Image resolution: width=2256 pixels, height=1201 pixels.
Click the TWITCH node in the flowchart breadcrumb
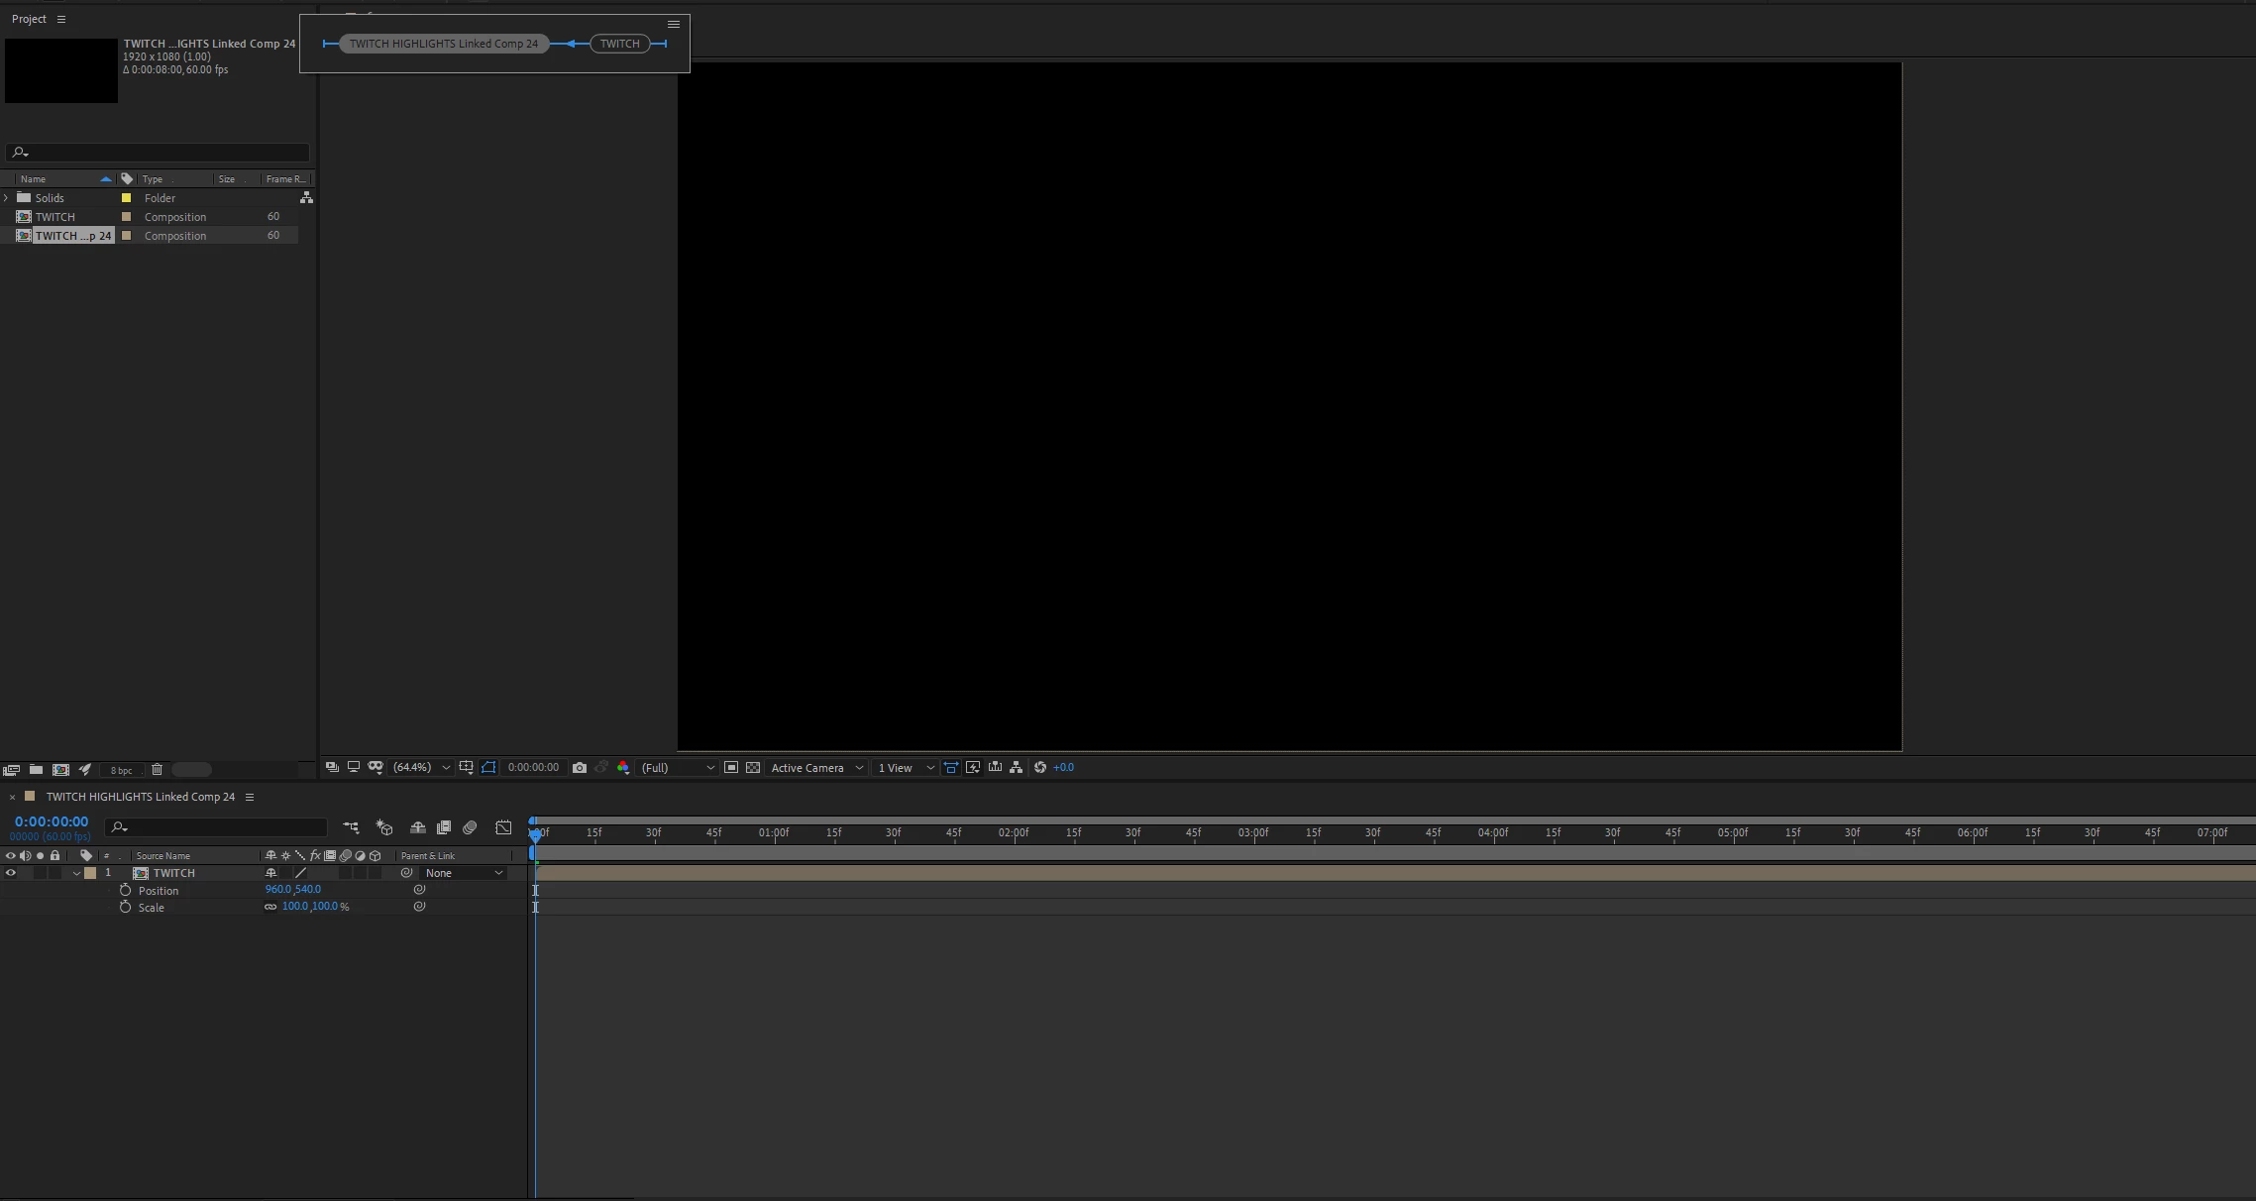tap(619, 44)
